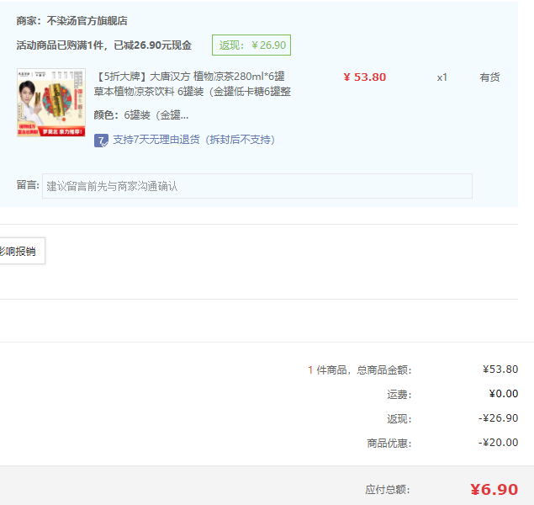The image size is (534, 505).
Task: Click the 影响报销 button
Action: (20, 251)
